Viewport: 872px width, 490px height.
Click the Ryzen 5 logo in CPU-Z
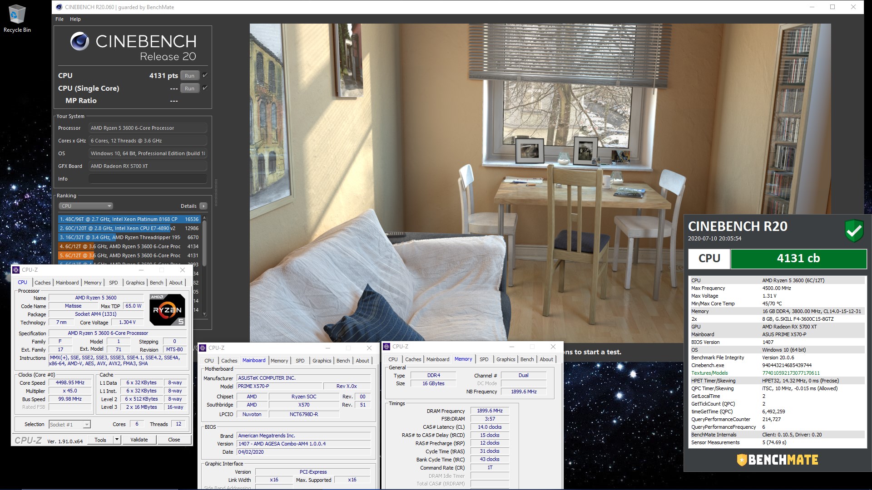click(x=167, y=310)
